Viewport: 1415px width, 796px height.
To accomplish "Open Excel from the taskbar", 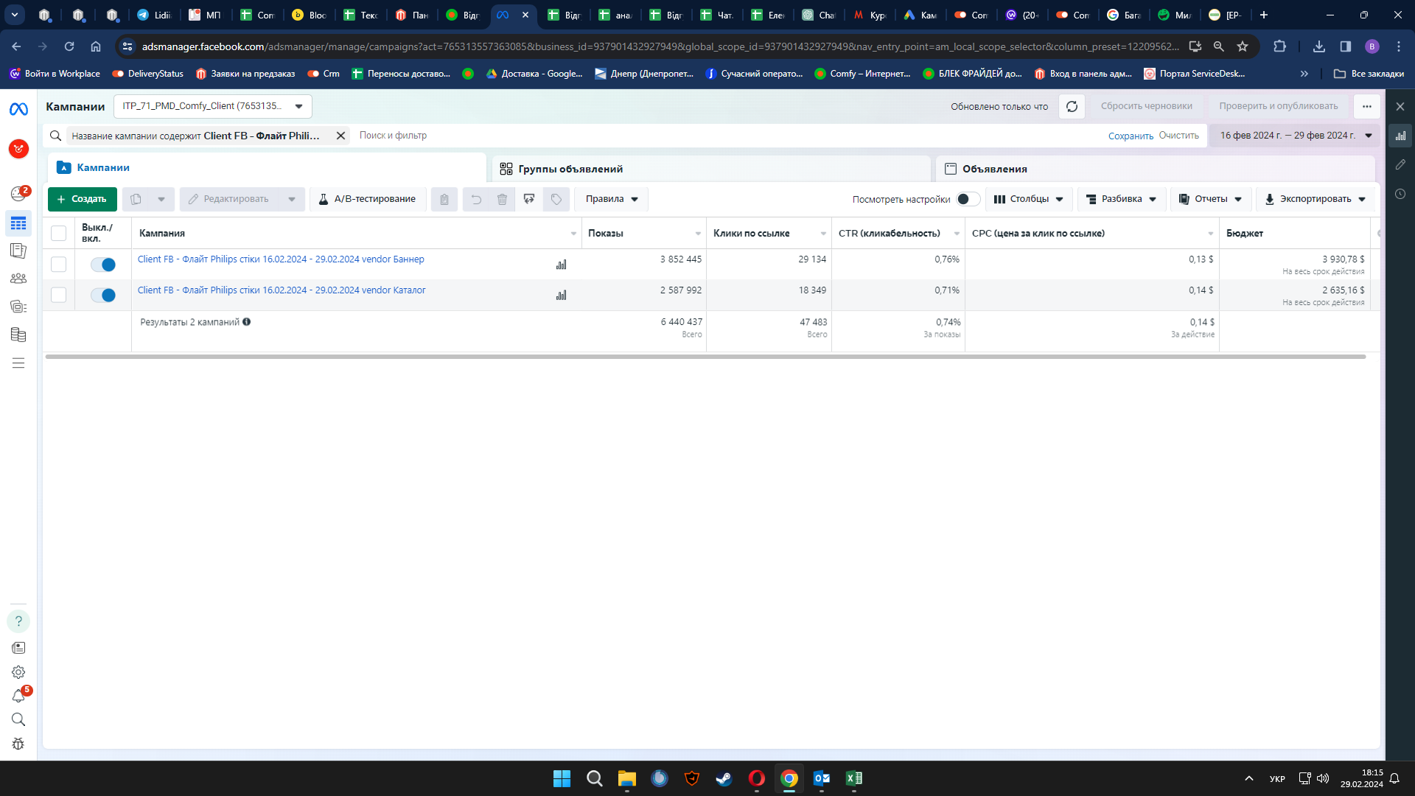I will pyautogui.click(x=854, y=778).
